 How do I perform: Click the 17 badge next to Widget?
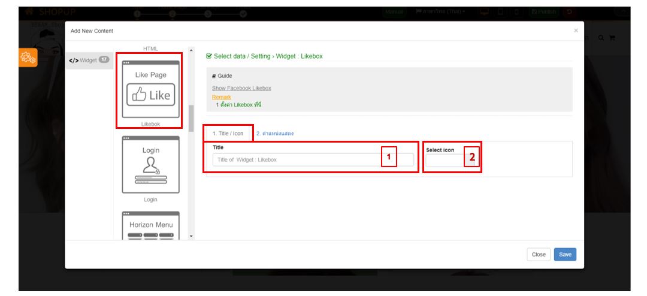[104, 60]
